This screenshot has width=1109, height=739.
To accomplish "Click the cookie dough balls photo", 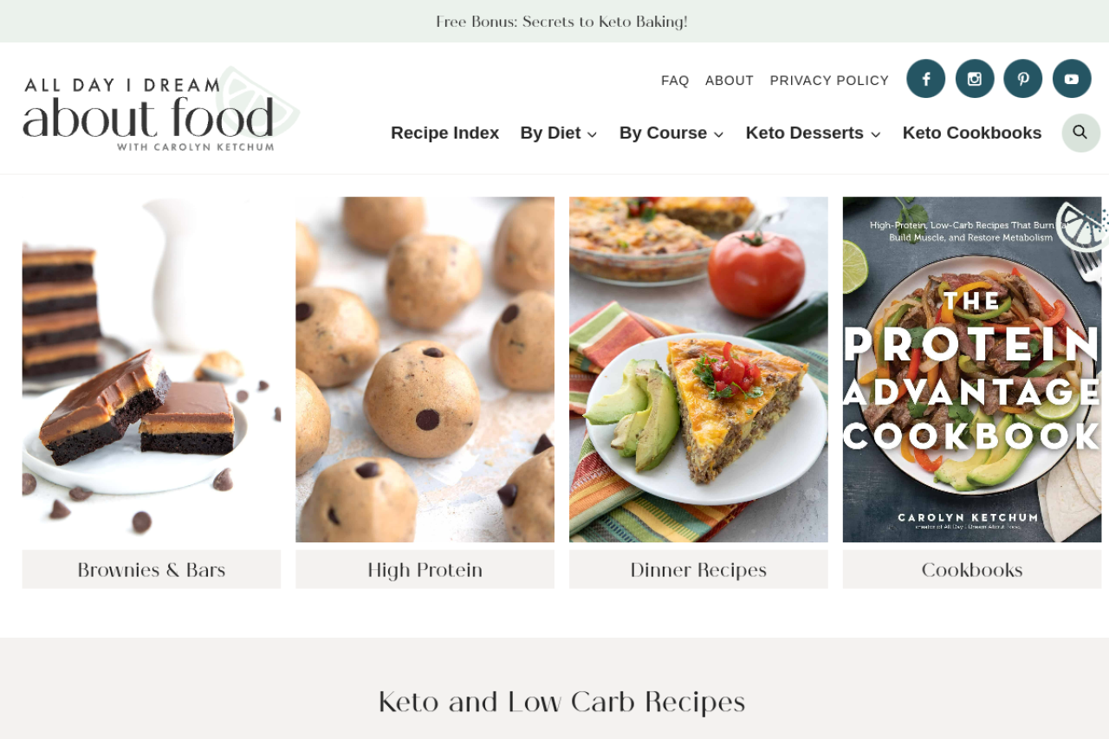I will tap(425, 369).
